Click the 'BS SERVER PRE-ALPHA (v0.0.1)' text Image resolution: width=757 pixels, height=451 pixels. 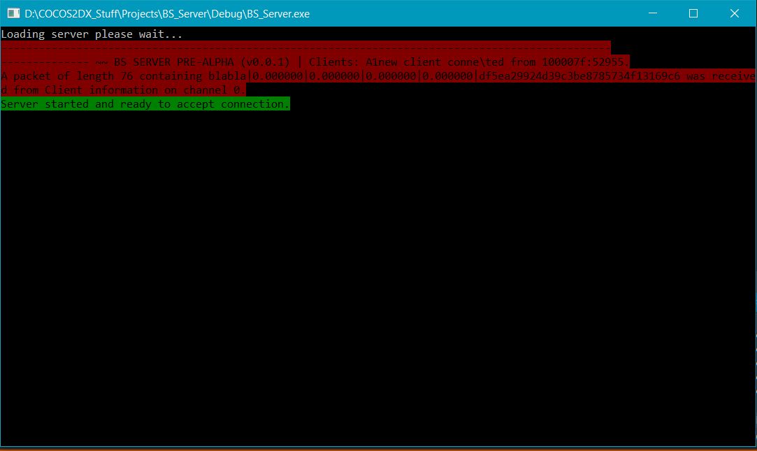(202, 62)
